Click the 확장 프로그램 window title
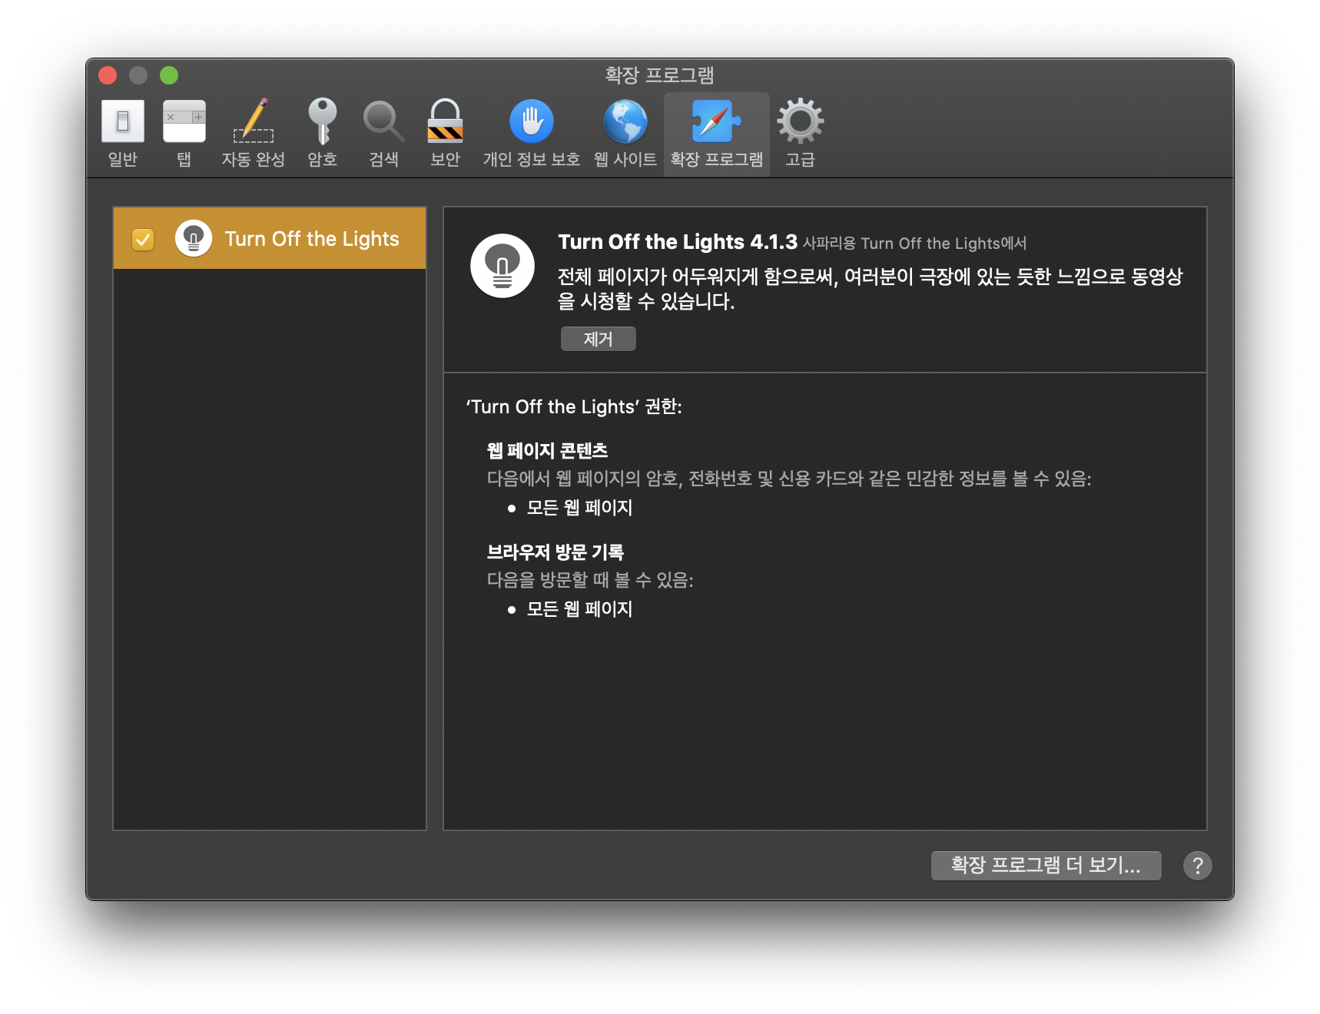The height and width of the screenshot is (1014, 1320). click(660, 75)
